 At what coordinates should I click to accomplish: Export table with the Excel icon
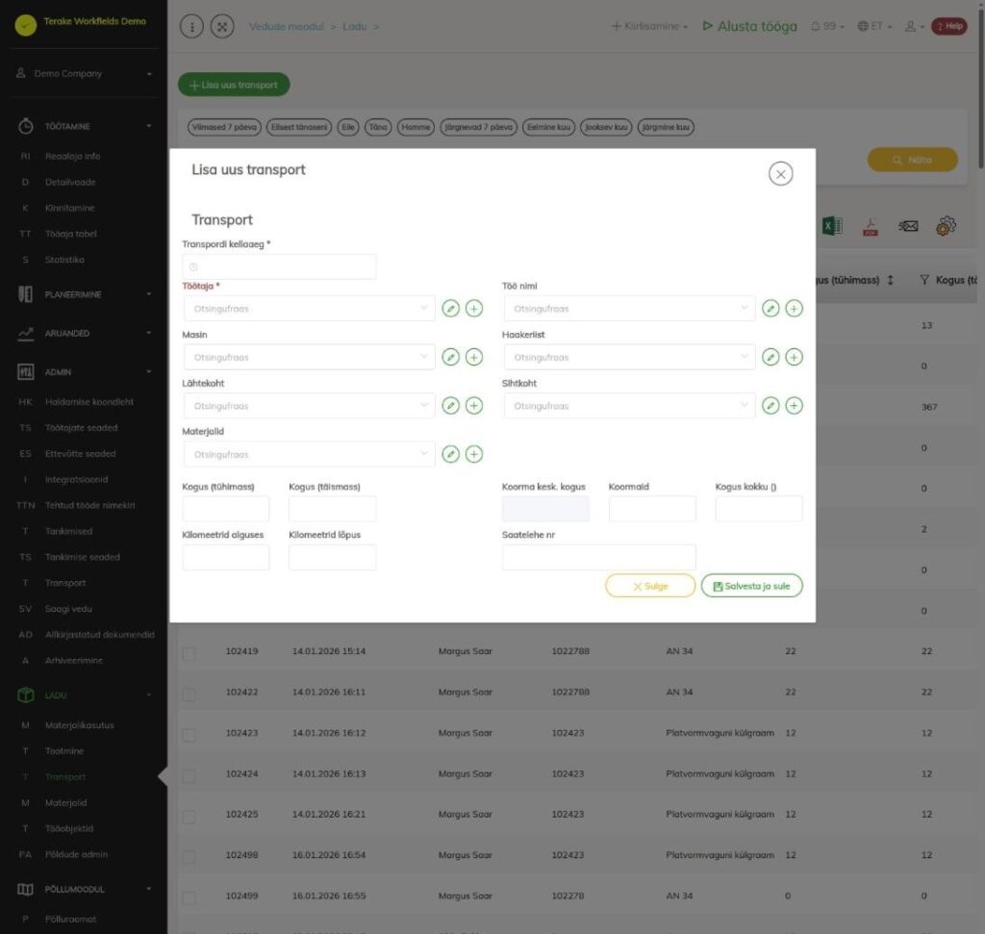pyautogui.click(x=832, y=226)
